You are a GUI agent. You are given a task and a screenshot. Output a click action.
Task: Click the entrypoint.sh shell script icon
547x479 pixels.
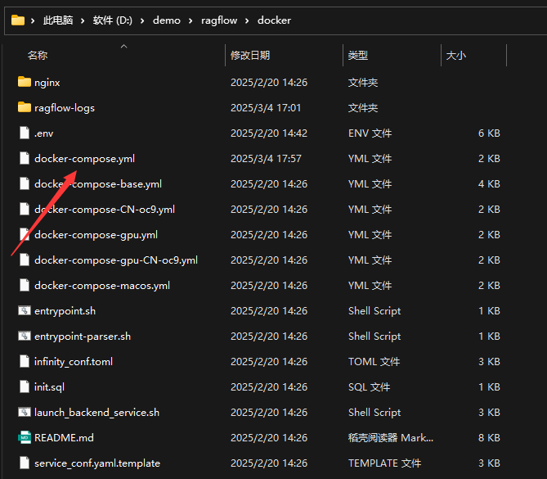point(24,310)
